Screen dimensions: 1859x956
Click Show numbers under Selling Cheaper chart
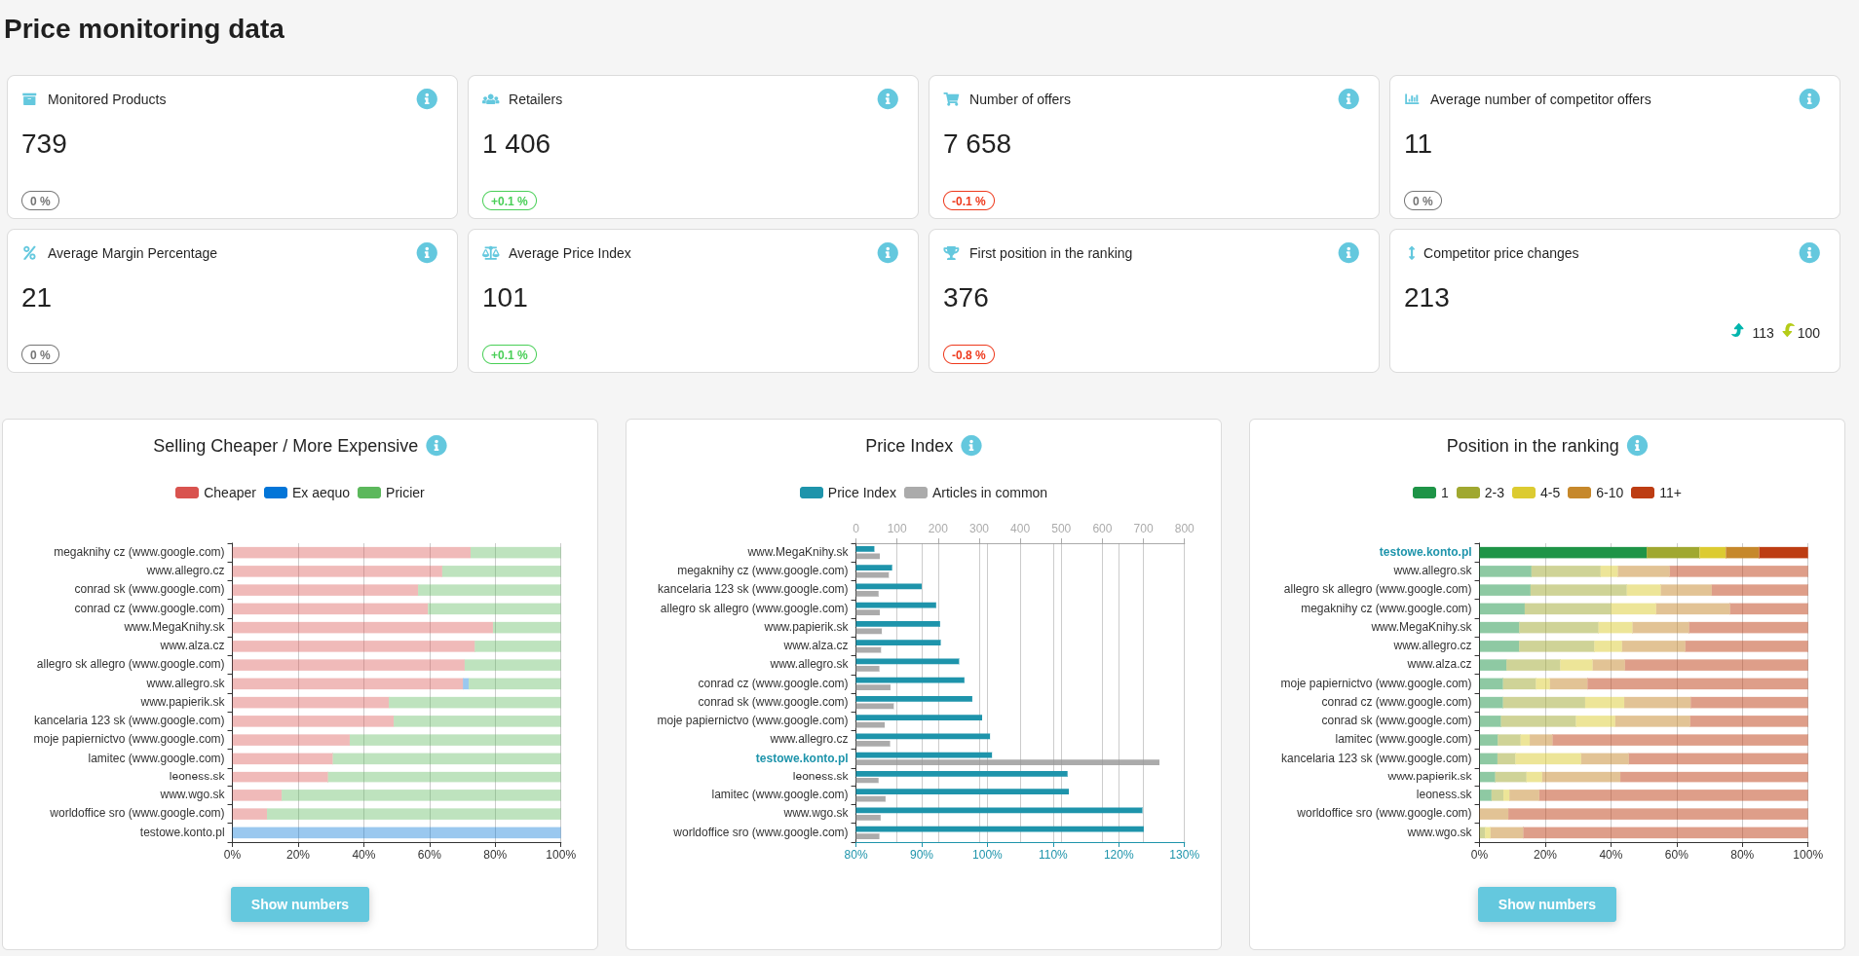pyautogui.click(x=300, y=904)
